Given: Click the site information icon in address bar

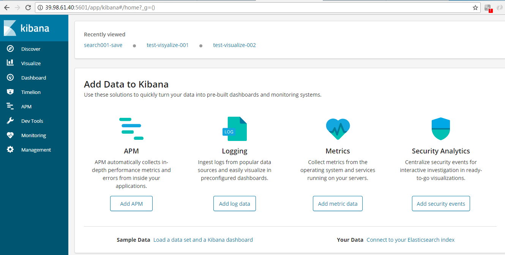Looking at the screenshot, I should click(41, 8).
